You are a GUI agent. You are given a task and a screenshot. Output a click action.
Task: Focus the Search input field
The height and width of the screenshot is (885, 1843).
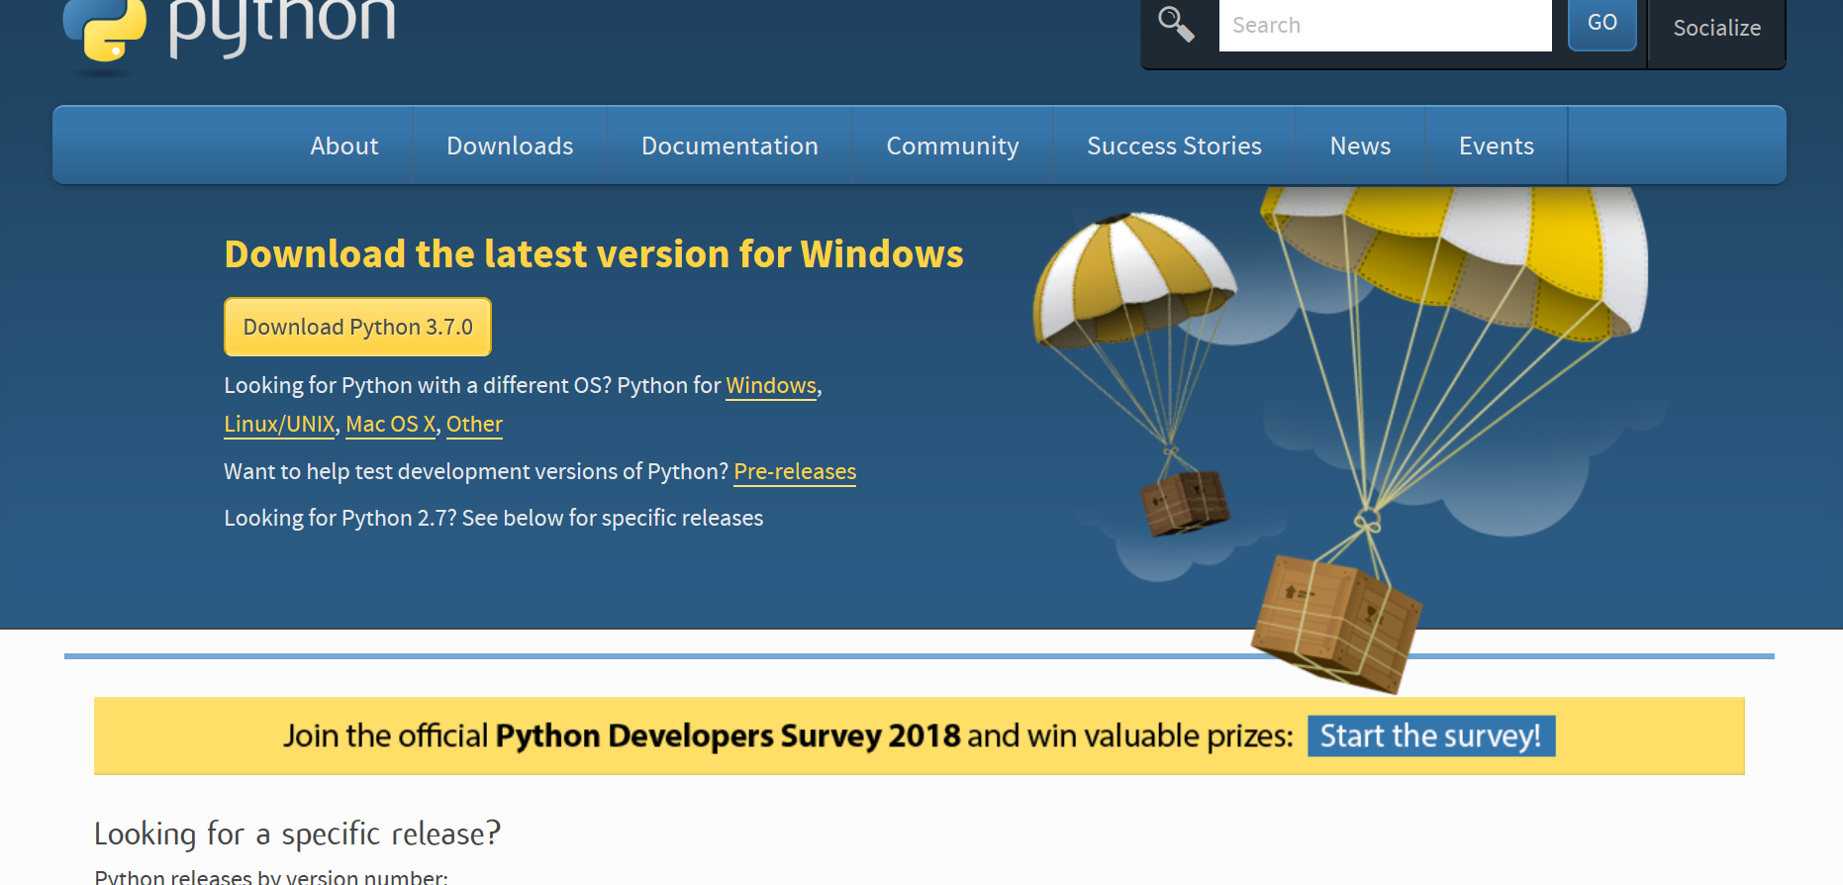point(1385,25)
